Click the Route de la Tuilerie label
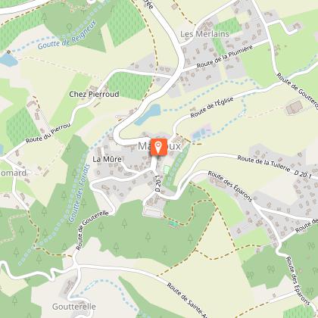This screenshot has width=318, height=318. (x=263, y=164)
